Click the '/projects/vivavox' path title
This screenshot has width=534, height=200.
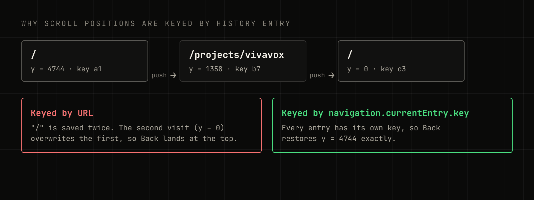point(237,55)
